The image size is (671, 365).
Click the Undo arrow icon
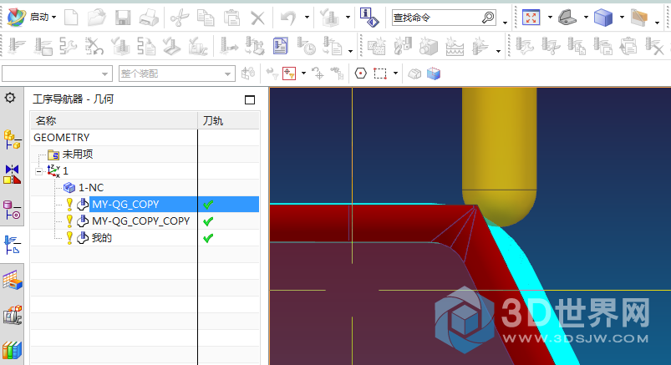[288, 18]
